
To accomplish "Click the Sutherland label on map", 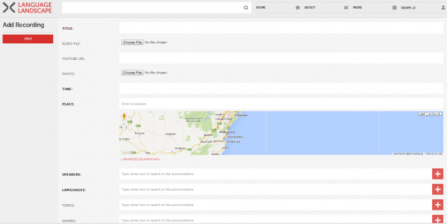I will 241,115.
